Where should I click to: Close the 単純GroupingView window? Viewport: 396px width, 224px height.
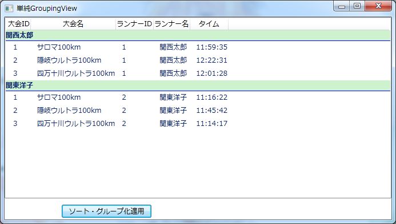378,6
